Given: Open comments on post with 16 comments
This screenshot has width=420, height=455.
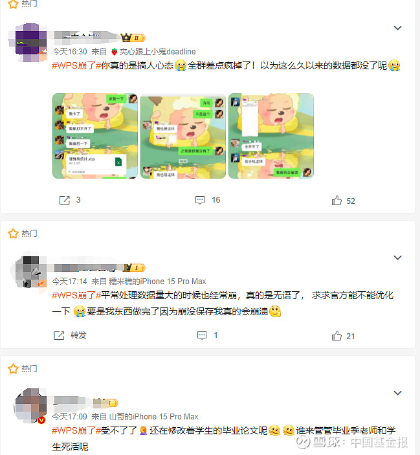Looking at the screenshot, I should (200, 200).
